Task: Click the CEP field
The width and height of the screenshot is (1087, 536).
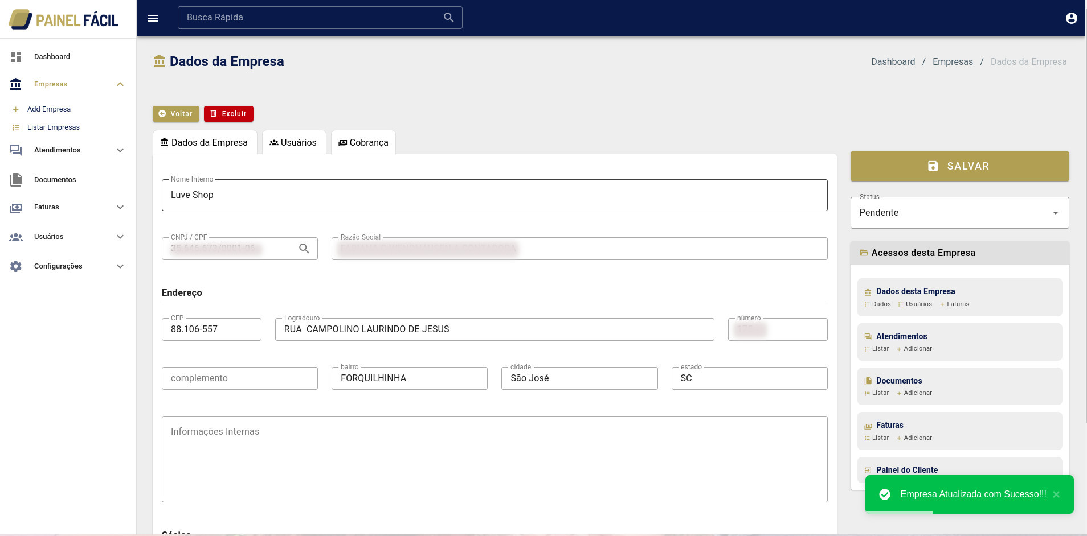Action: [211, 329]
